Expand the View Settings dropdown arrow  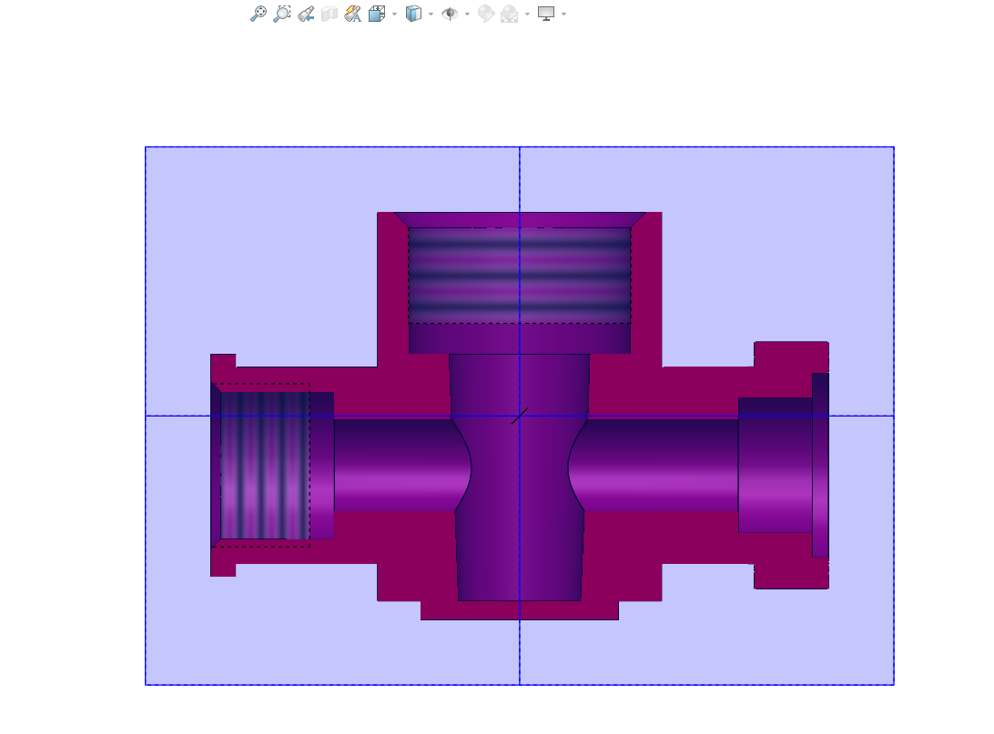[564, 14]
